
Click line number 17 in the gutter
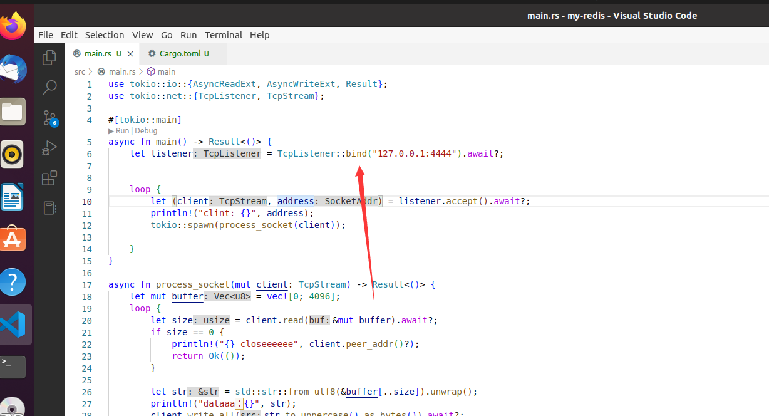coord(86,284)
